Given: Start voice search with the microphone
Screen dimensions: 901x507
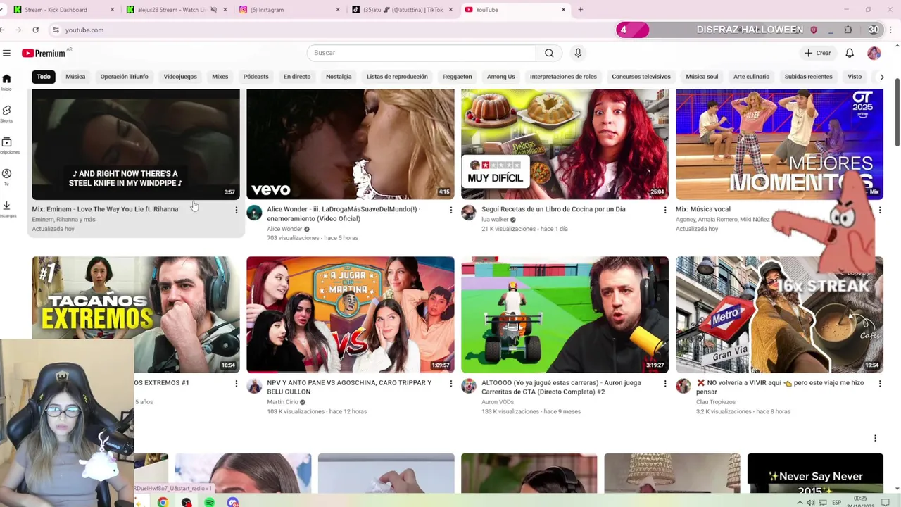Looking at the screenshot, I should 578,53.
